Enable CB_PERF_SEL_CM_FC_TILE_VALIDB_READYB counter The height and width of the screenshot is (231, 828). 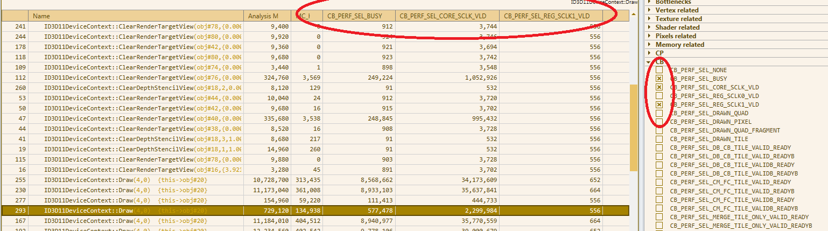(x=659, y=208)
